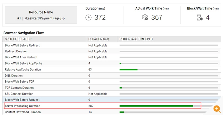Select the Relative AppCache Duration row label

click(x=23, y=69)
